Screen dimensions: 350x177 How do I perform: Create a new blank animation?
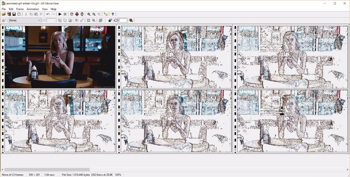(x=19, y=14)
